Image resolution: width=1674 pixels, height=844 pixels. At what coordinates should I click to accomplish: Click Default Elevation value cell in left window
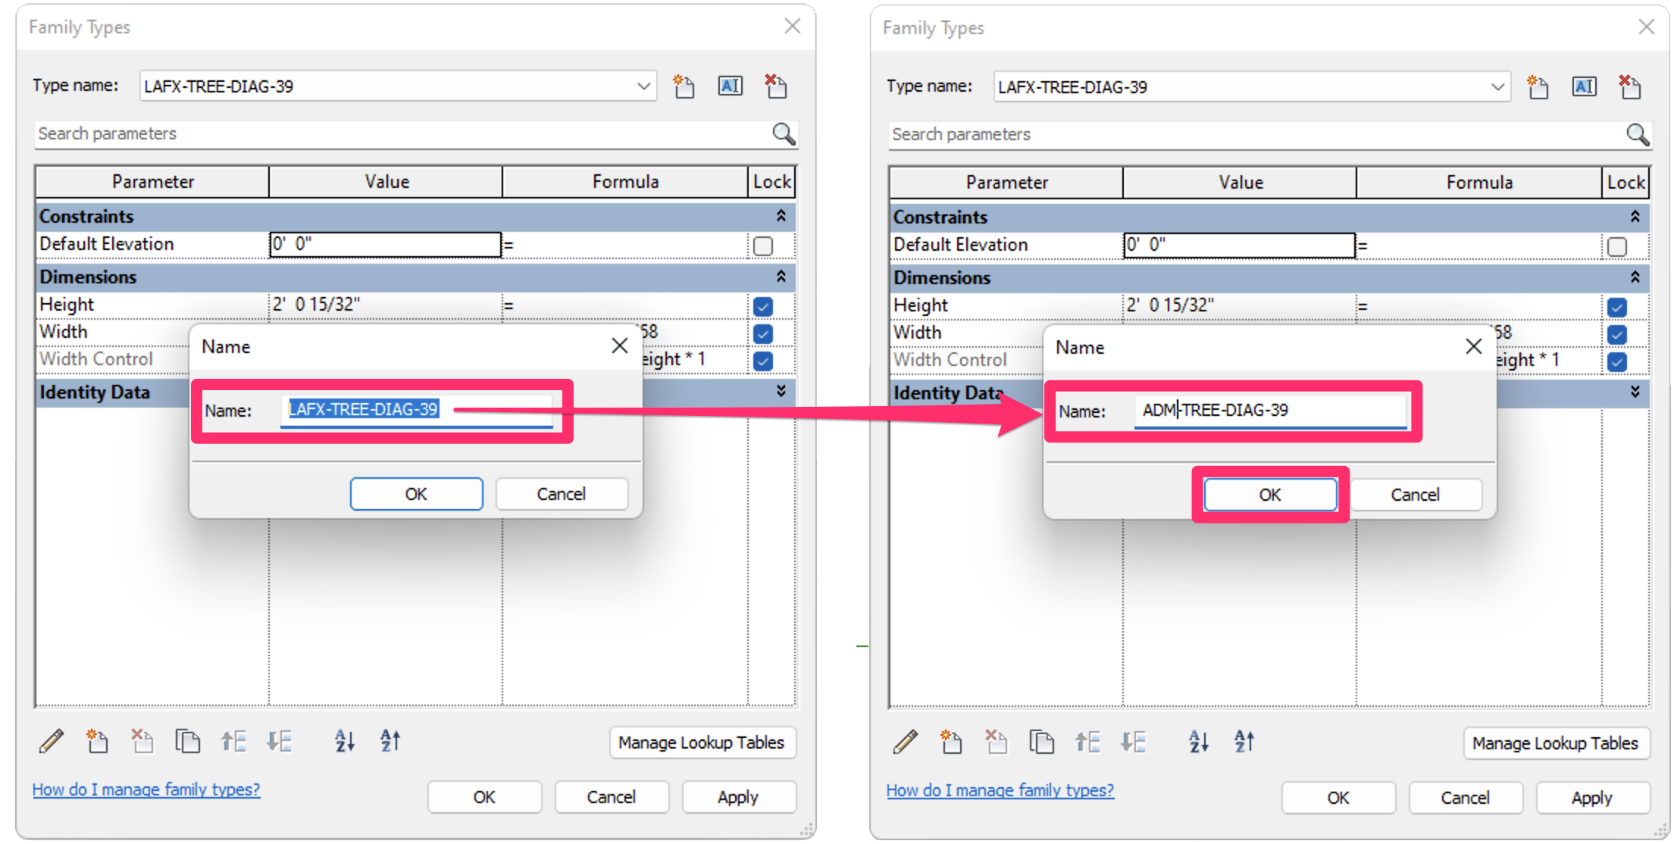click(x=386, y=245)
